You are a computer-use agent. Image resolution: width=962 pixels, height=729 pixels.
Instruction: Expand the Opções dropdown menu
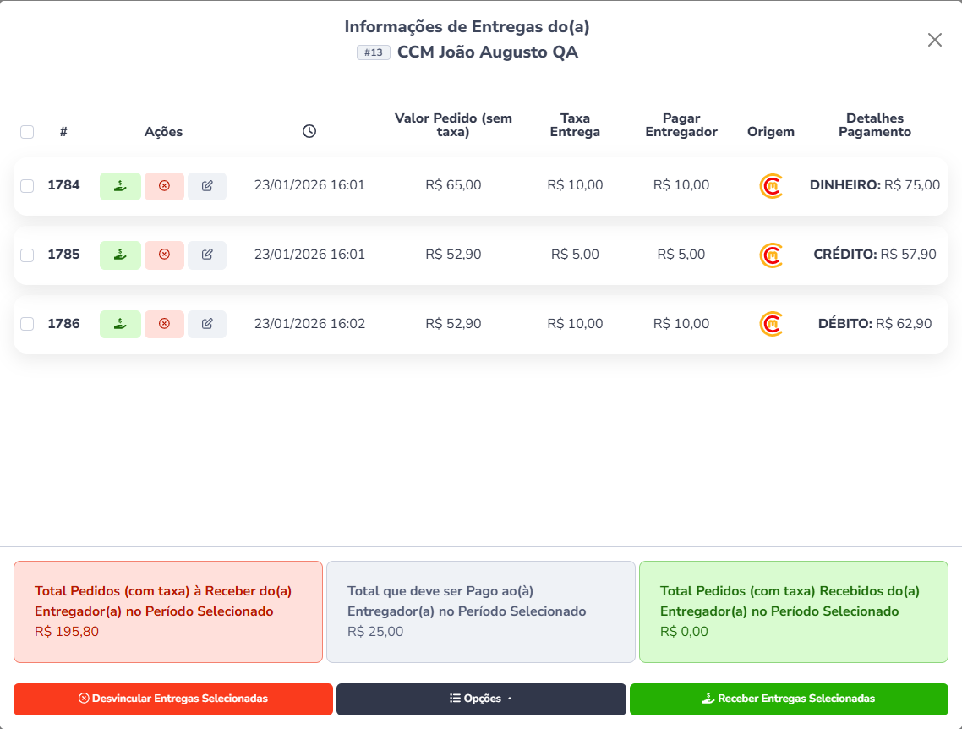pos(481,699)
